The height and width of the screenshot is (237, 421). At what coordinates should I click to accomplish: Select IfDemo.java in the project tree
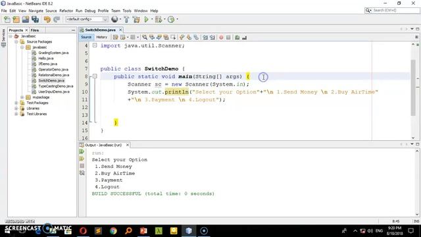pyautogui.click(x=47, y=64)
